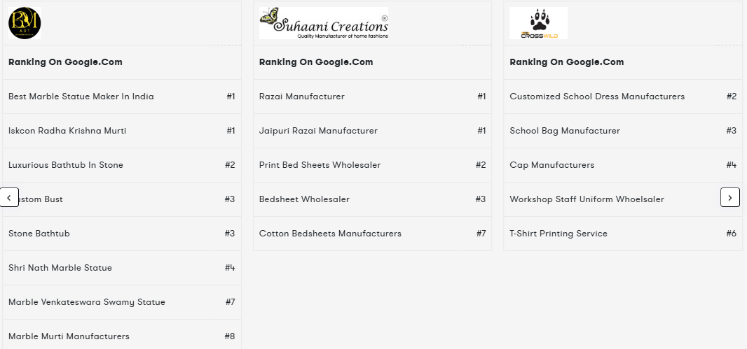The height and width of the screenshot is (349, 747).
Task: Select School Bag Manufacturer keyword
Action: pyautogui.click(x=565, y=131)
